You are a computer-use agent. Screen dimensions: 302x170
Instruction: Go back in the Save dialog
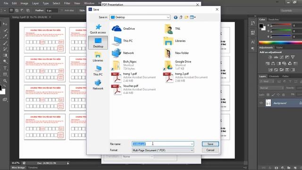176,17
